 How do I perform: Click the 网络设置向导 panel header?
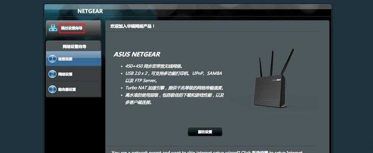[75, 47]
